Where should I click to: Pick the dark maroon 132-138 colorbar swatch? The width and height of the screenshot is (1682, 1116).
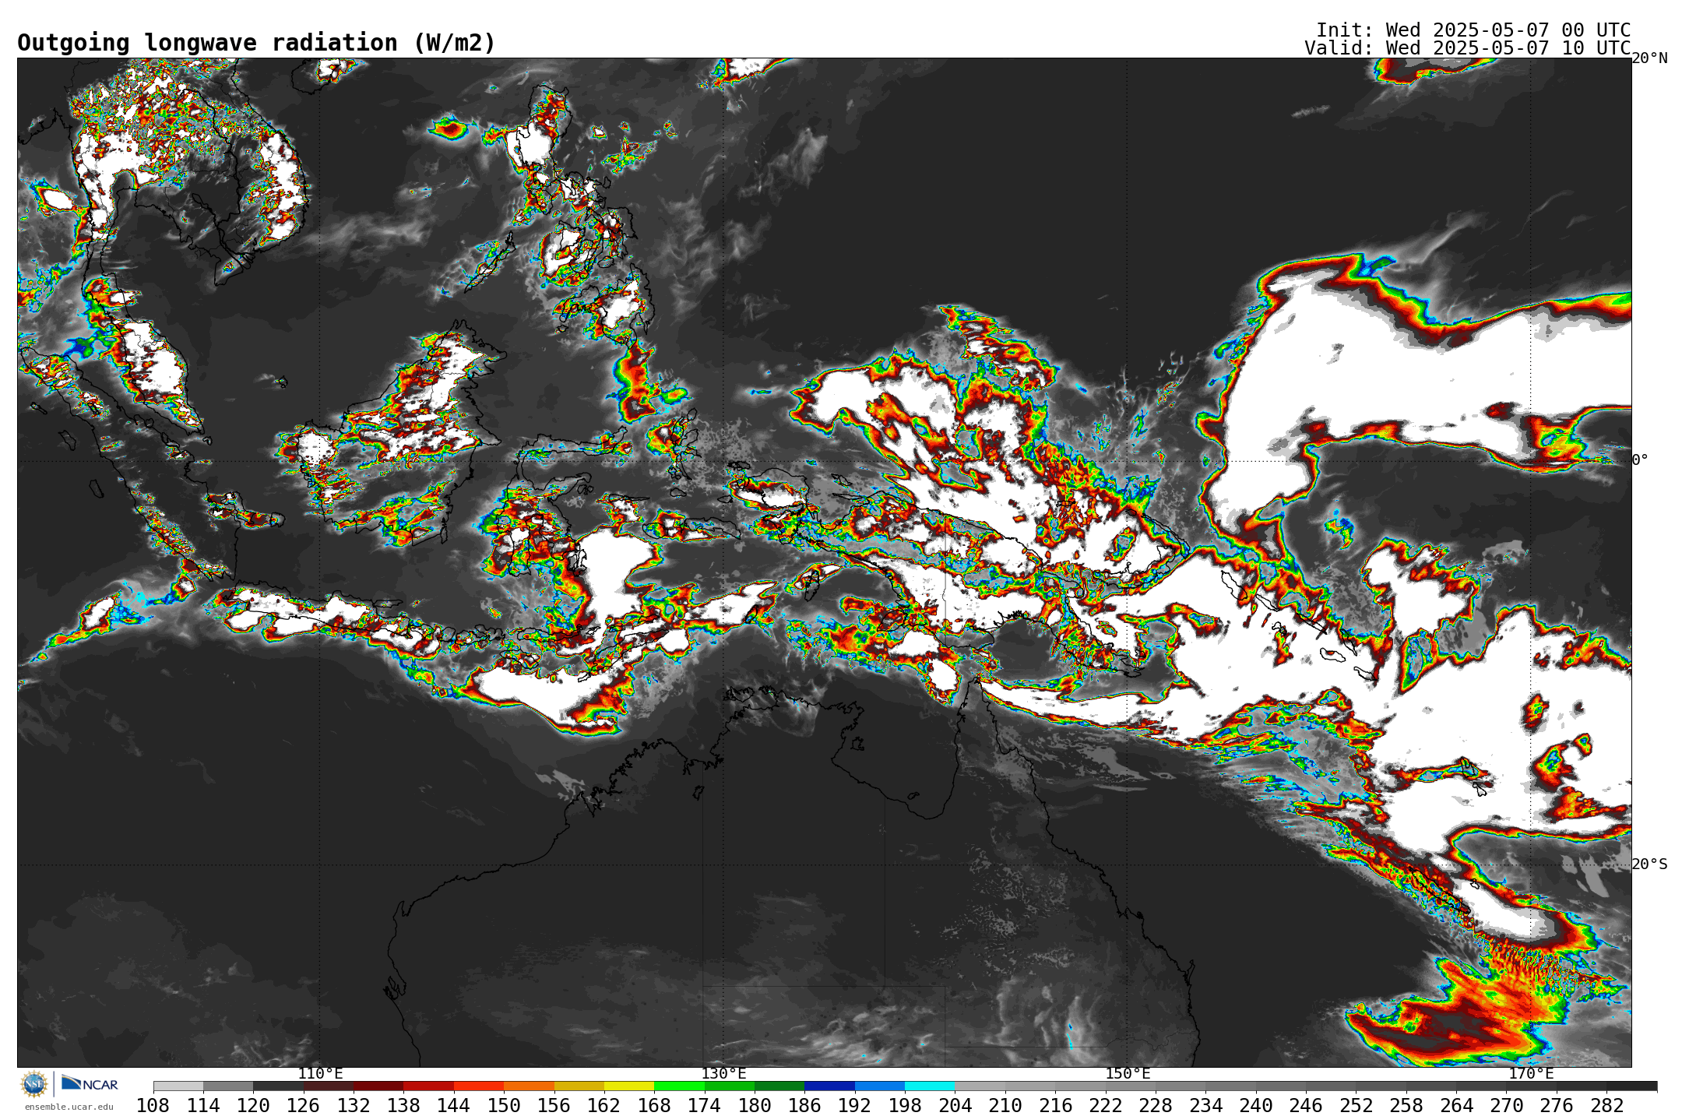378,1086
